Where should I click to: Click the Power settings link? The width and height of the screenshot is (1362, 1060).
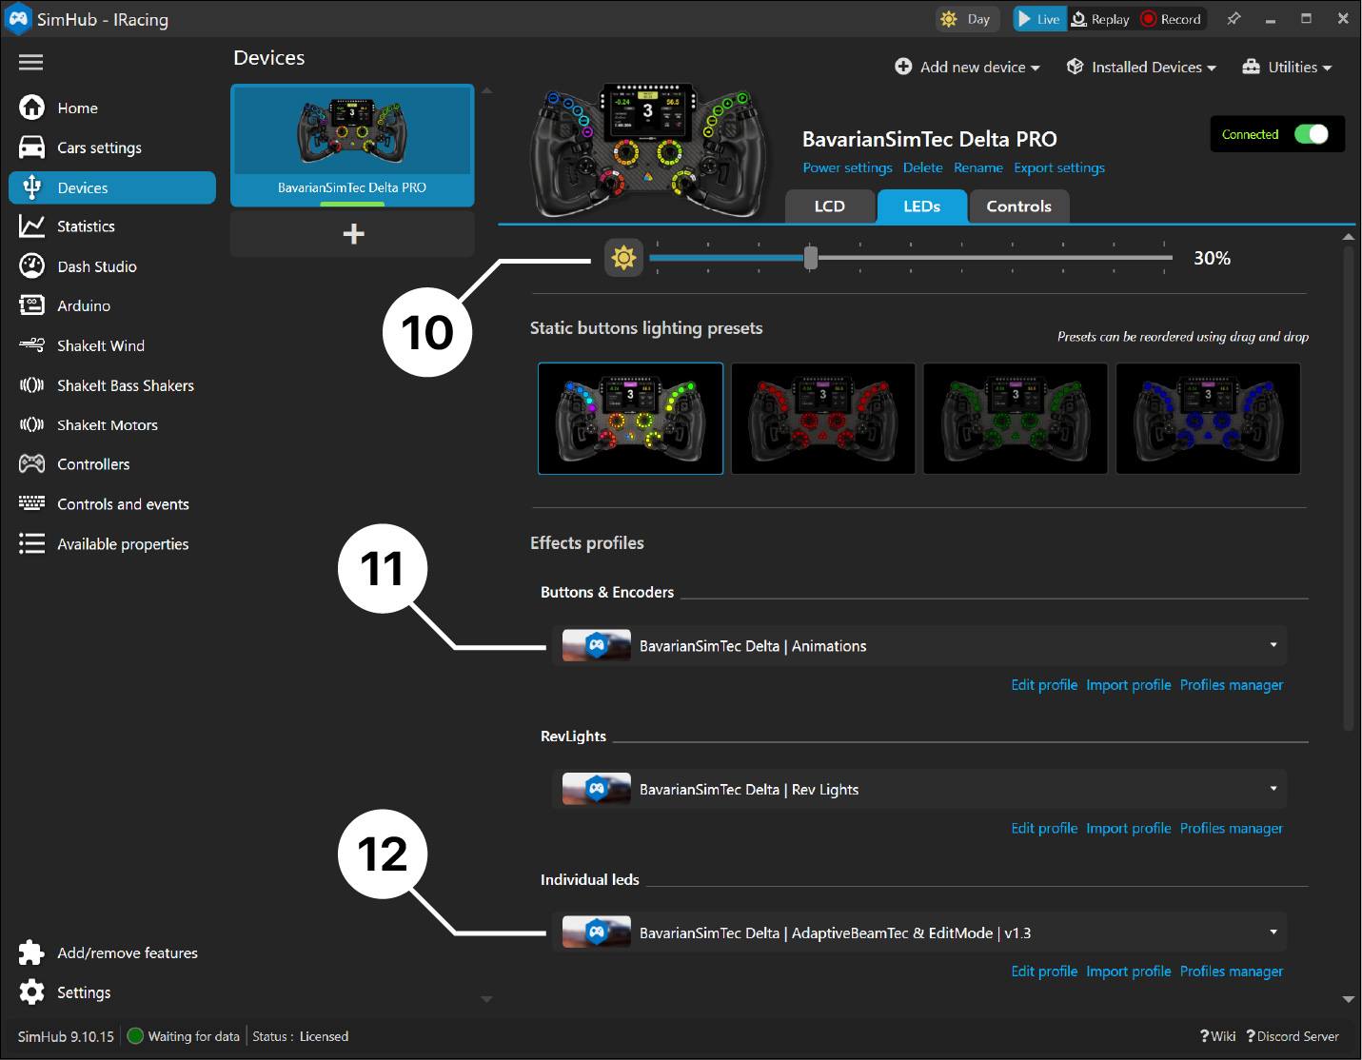pos(847,168)
